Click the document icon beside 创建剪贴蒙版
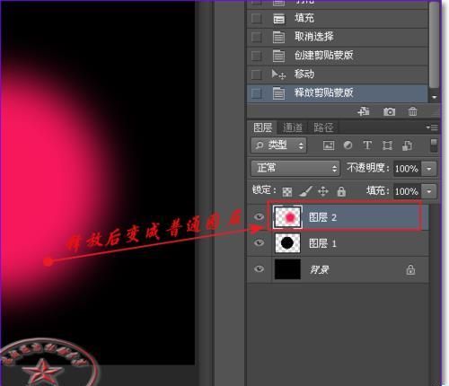 click(x=278, y=56)
